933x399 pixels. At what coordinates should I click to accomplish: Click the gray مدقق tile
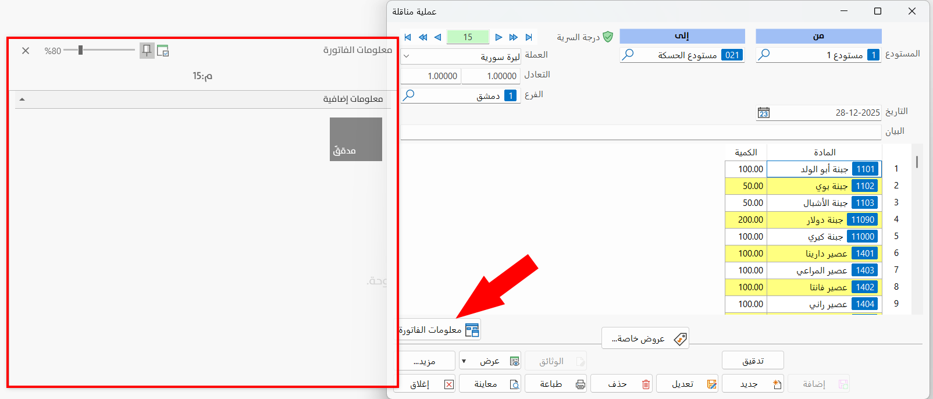click(x=356, y=140)
